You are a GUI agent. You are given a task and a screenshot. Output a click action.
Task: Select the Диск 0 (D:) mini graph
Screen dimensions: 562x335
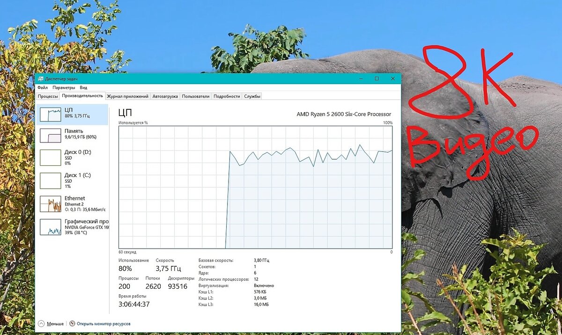tap(51, 158)
